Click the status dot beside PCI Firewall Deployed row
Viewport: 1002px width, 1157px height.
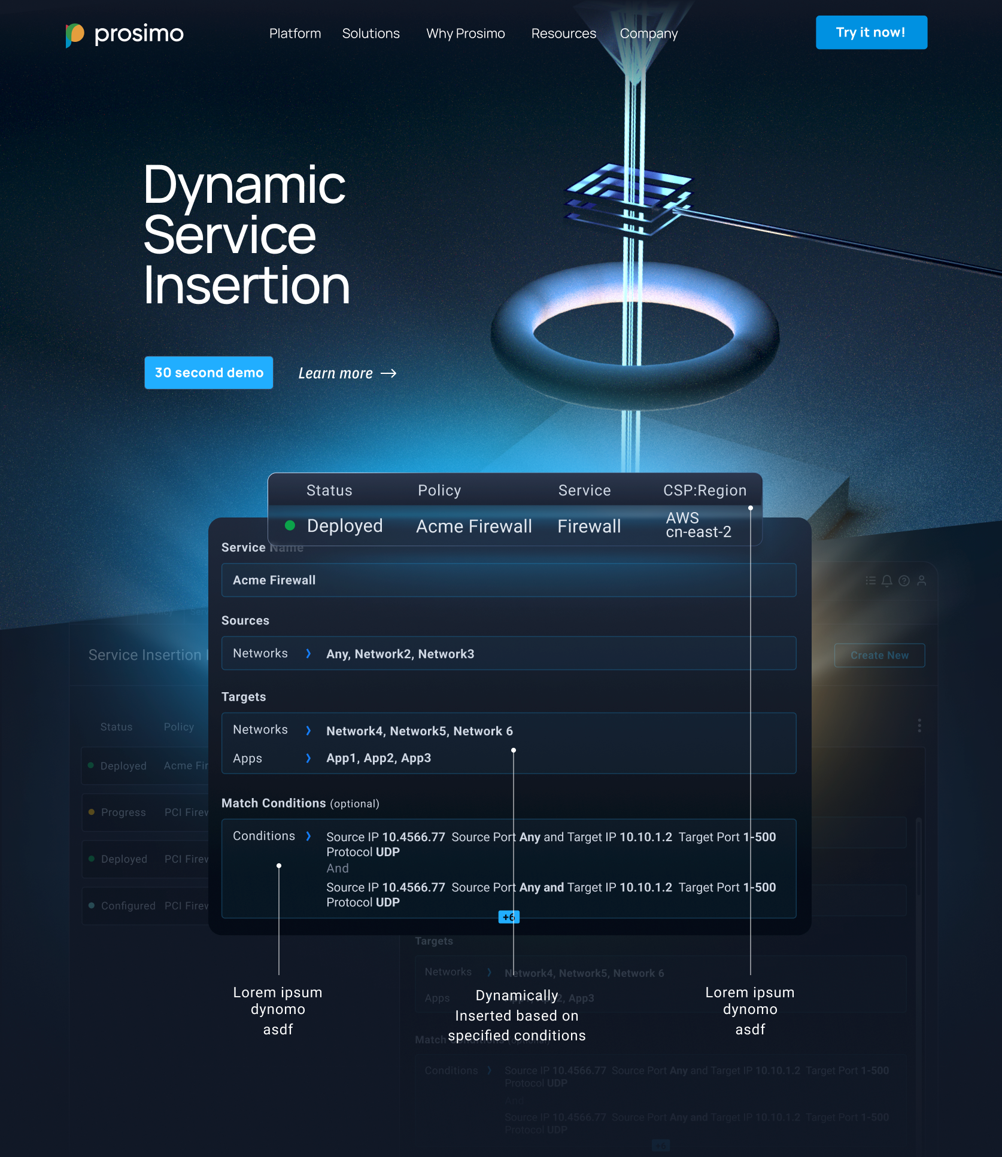(92, 859)
